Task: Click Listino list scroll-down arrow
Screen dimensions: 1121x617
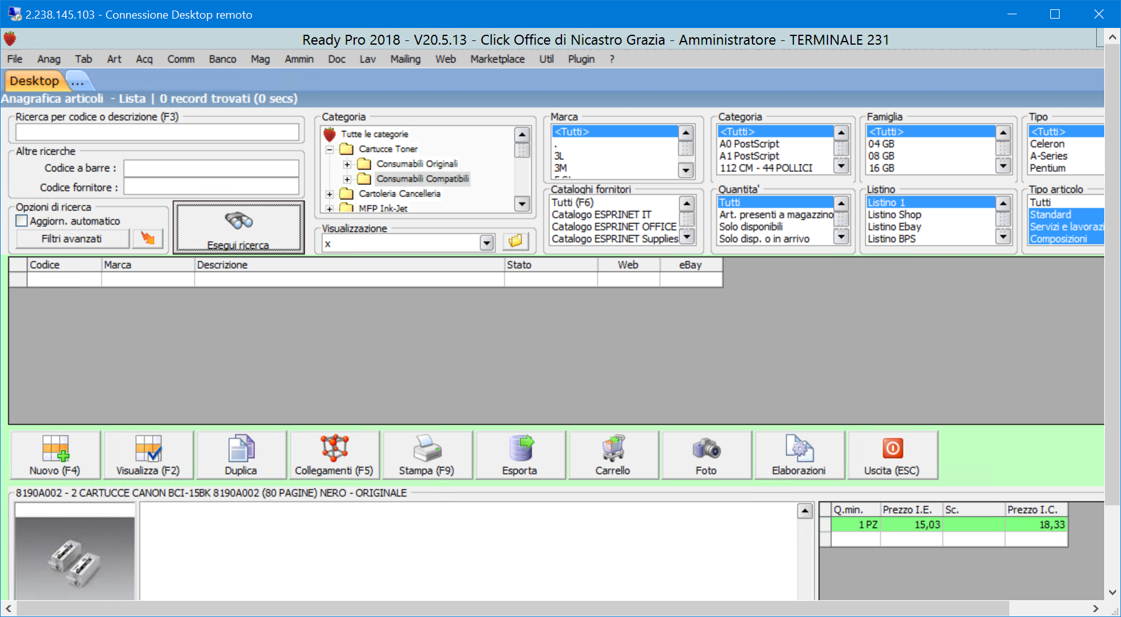Action: pyautogui.click(x=1003, y=236)
